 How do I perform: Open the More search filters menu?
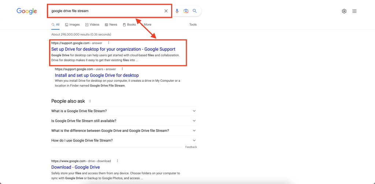pos(145,25)
